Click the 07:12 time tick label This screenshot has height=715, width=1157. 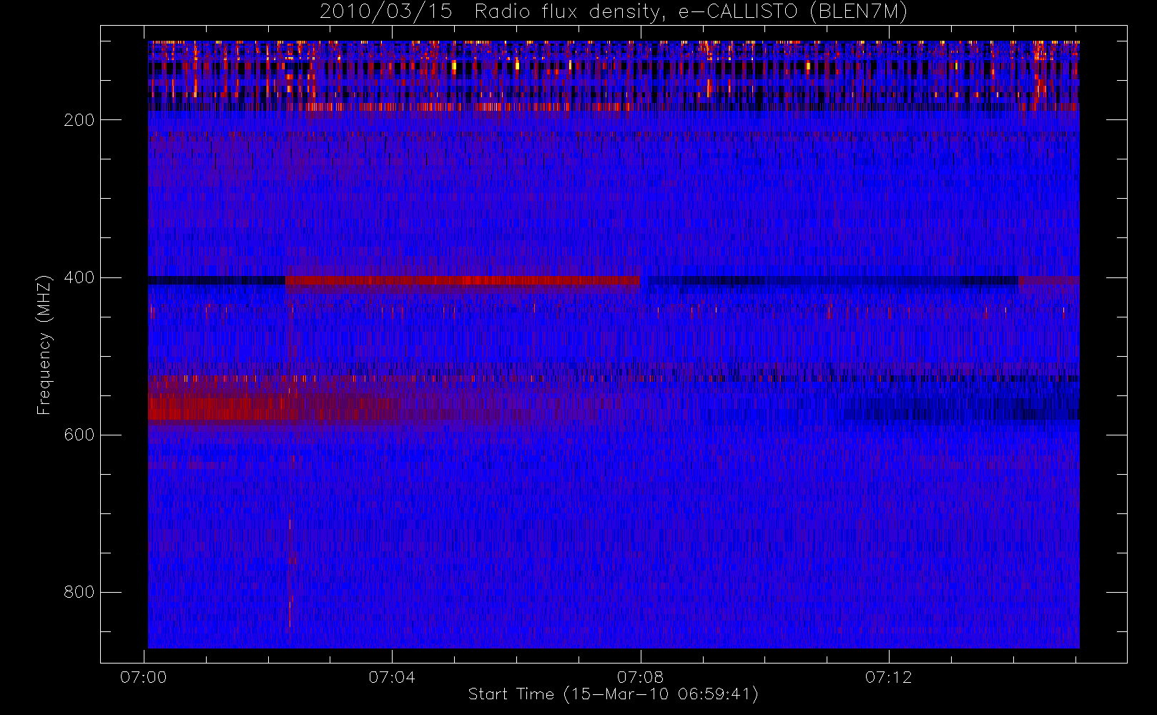click(x=888, y=677)
